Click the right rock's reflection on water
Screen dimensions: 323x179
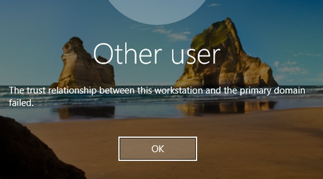(226, 107)
